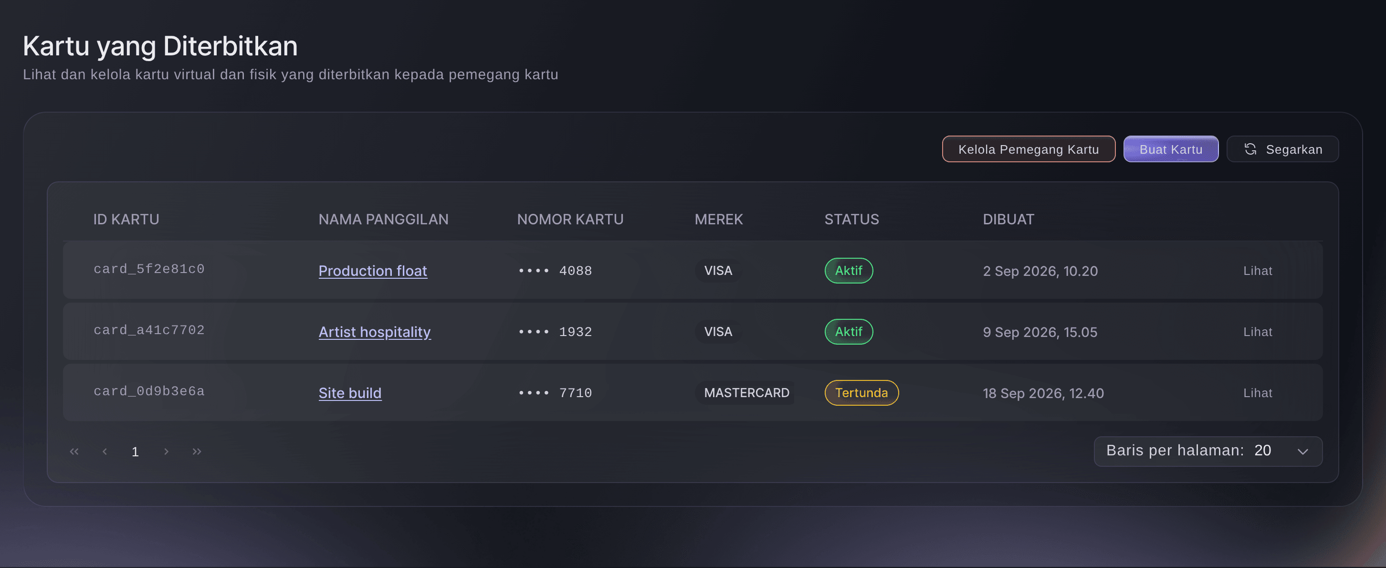Screen dimensions: 1386x568
Task: Jump to last page double-chevron icon
Action: pos(197,451)
